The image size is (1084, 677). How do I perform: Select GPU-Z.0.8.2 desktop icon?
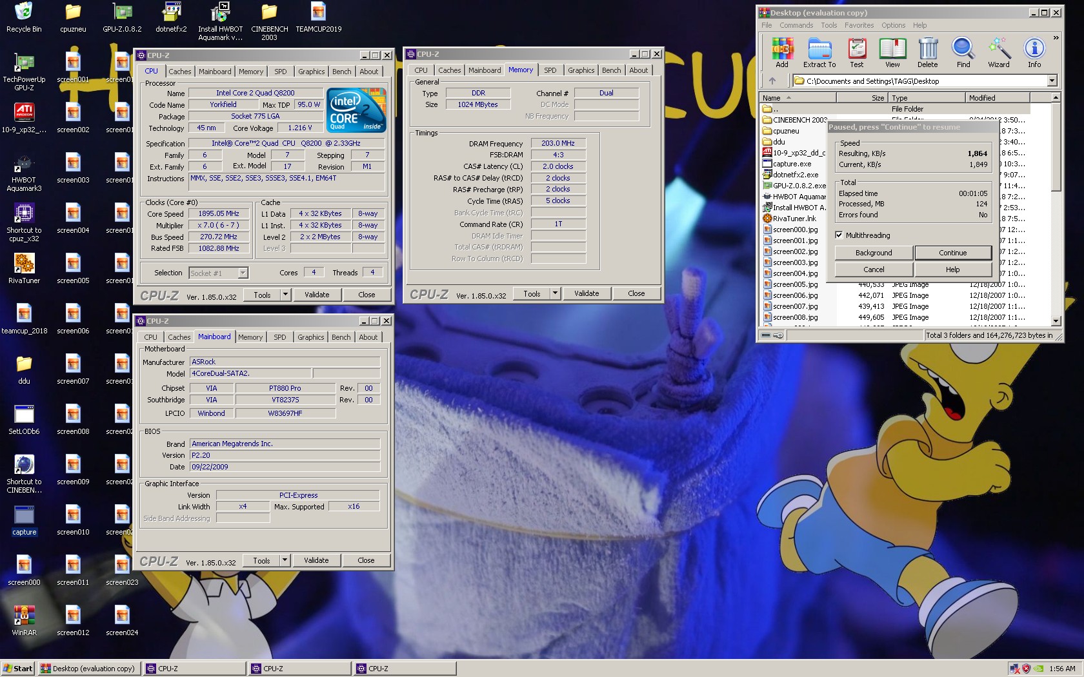pos(122,17)
